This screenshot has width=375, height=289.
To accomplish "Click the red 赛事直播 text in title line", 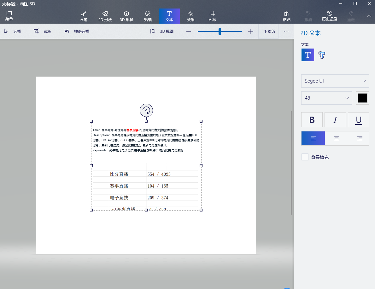I will 132,130.
